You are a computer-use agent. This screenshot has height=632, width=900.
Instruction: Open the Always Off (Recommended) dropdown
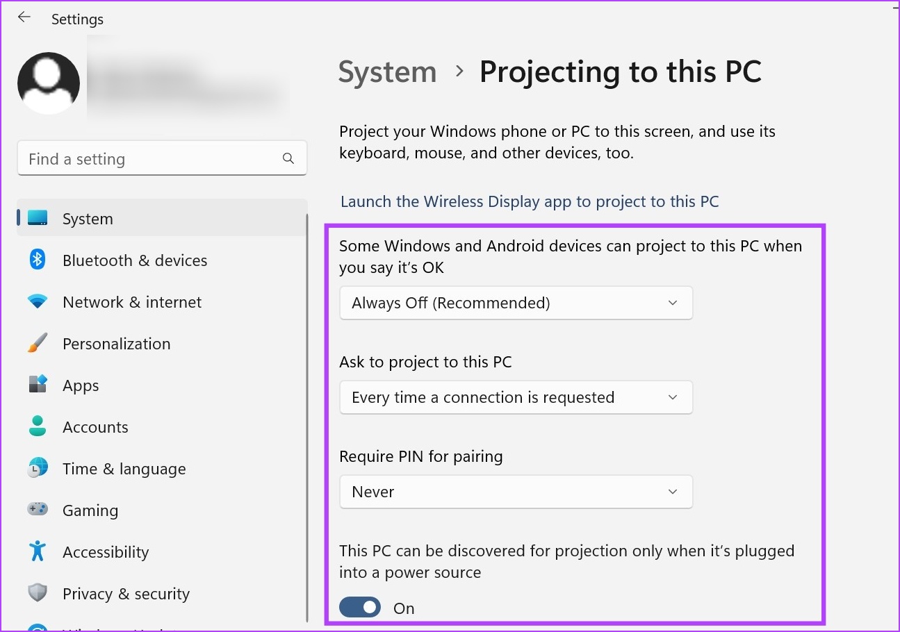(516, 303)
